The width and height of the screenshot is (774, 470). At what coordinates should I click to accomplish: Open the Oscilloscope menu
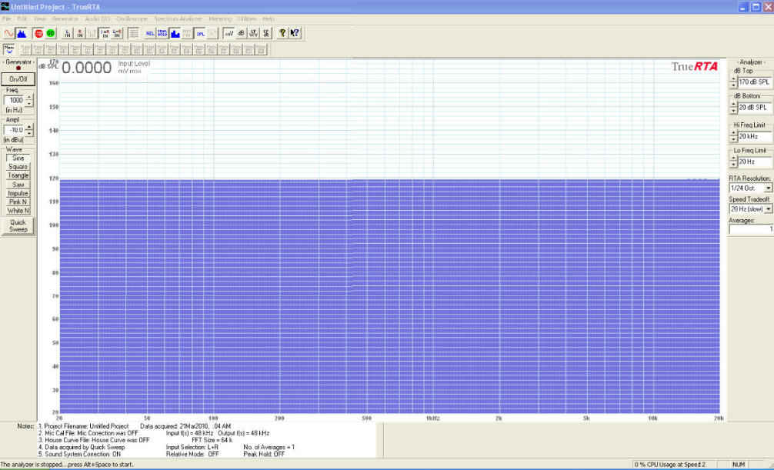coord(132,18)
